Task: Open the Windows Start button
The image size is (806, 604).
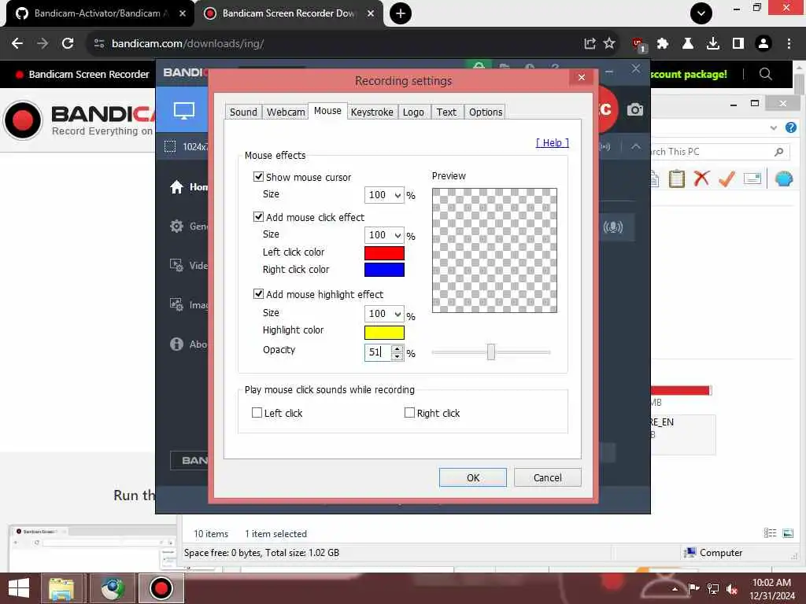Action: pos(19,588)
